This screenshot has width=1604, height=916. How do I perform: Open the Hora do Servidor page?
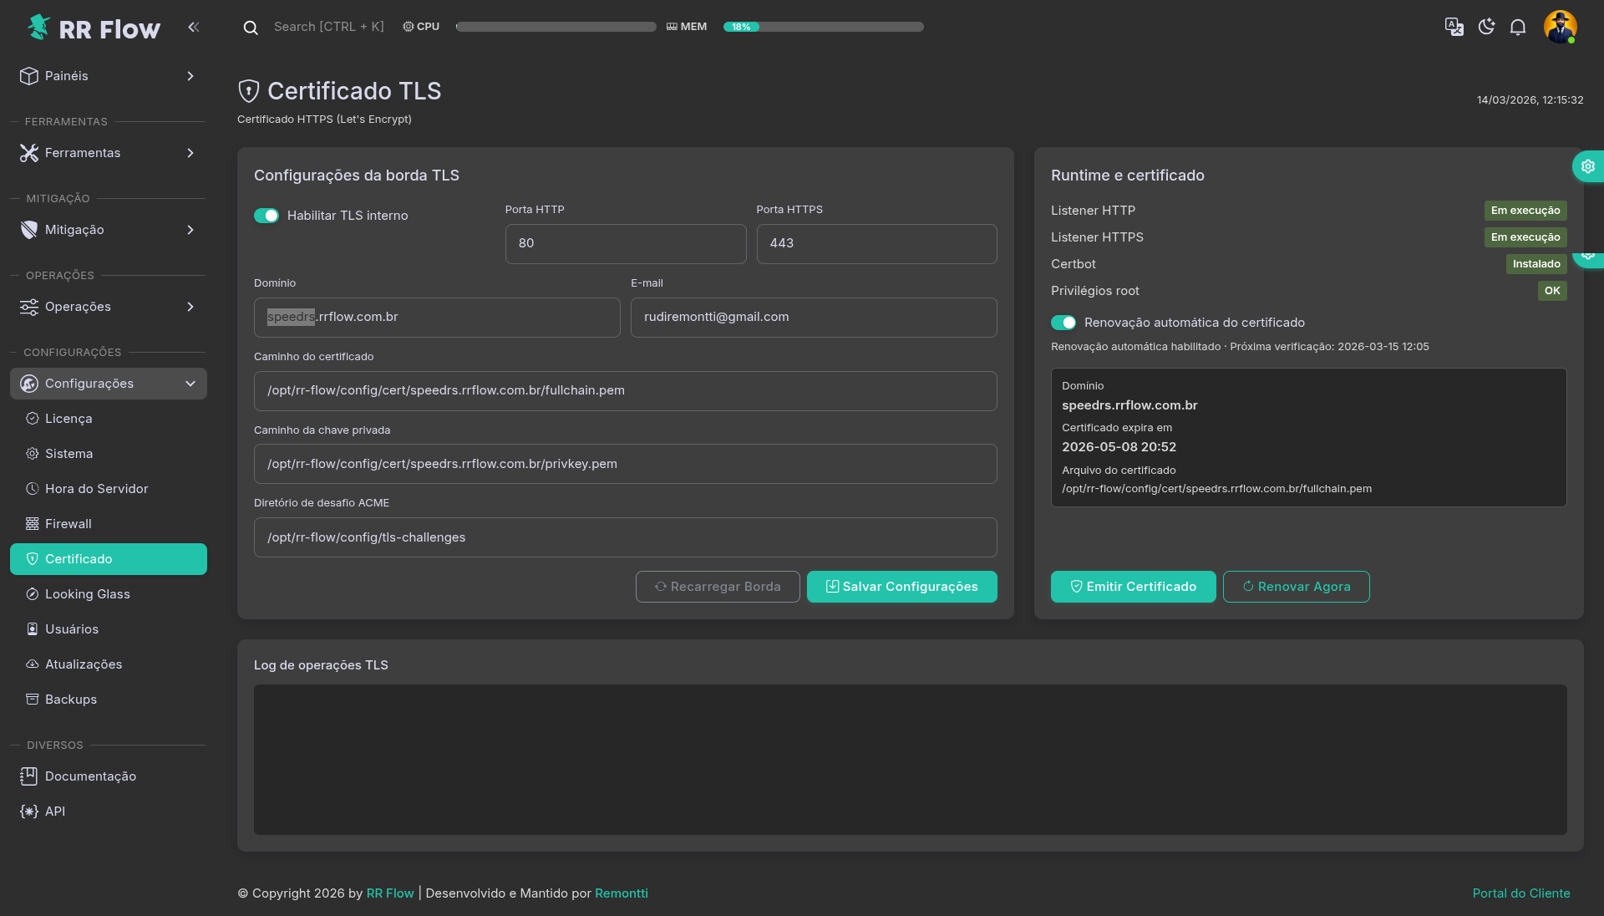pos(97,488)
